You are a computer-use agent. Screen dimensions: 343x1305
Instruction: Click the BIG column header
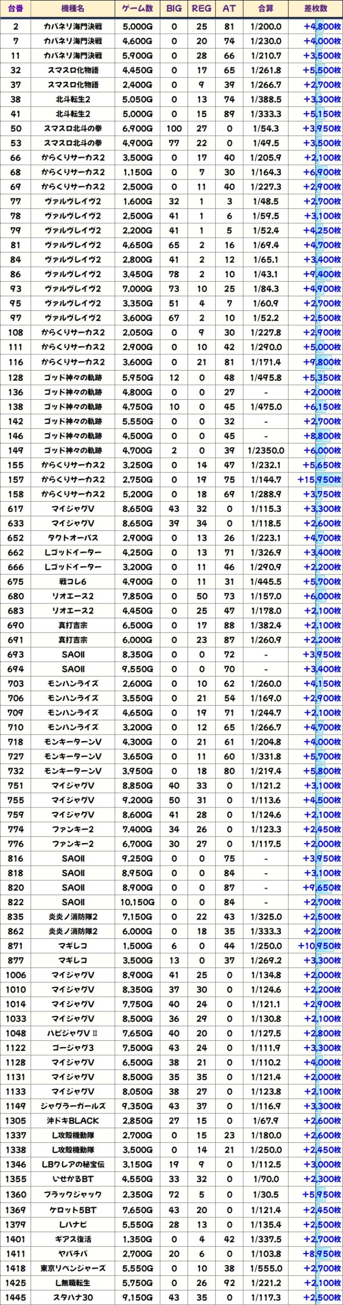(174, 9)
